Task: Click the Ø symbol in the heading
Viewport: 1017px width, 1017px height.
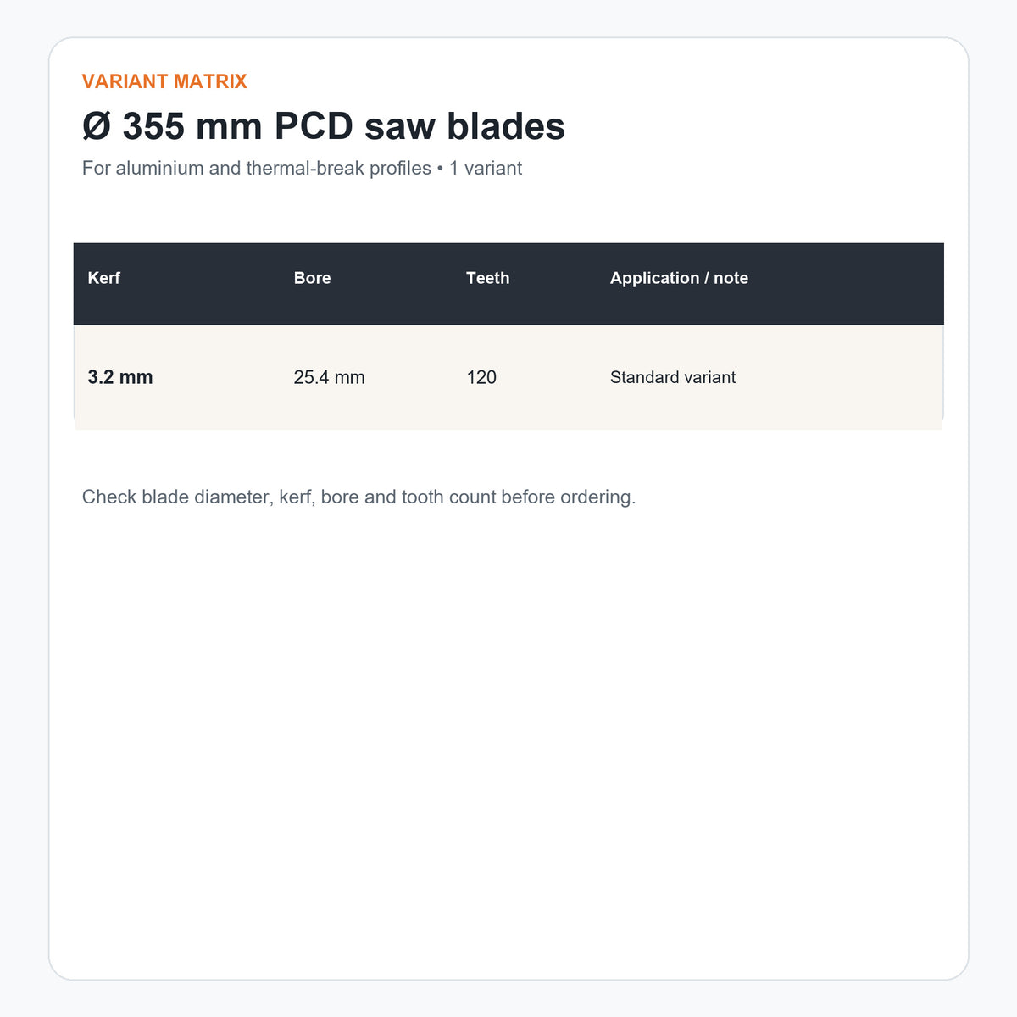Action: [97, 126]
